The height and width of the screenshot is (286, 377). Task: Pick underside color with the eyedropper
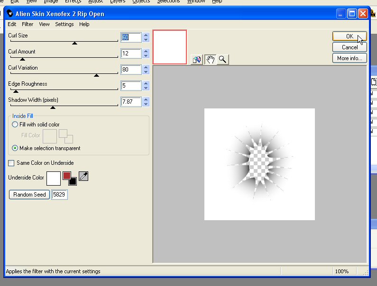(x=83, y=176)
